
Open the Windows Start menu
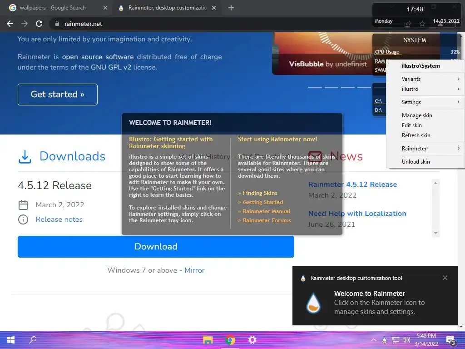click(x=11, y=340)
